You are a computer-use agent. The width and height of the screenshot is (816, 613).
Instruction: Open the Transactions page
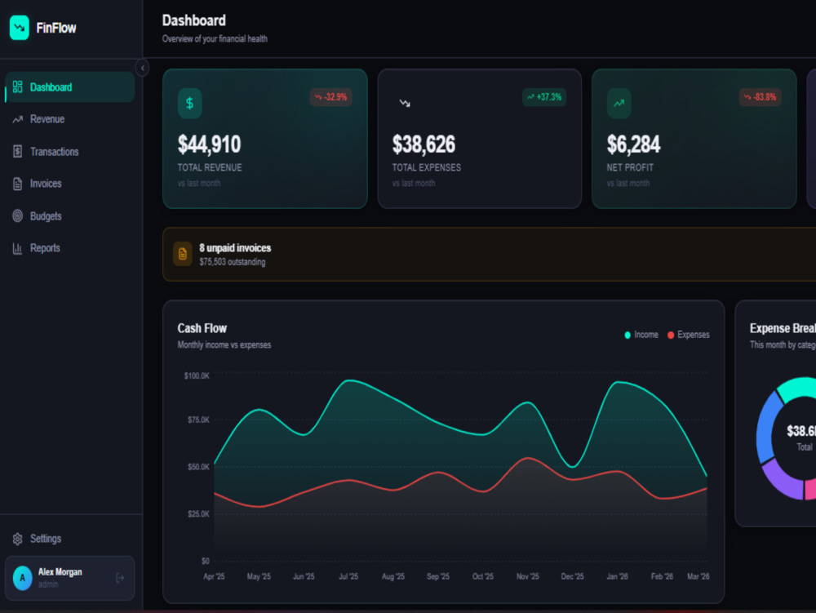click(70, 152)
